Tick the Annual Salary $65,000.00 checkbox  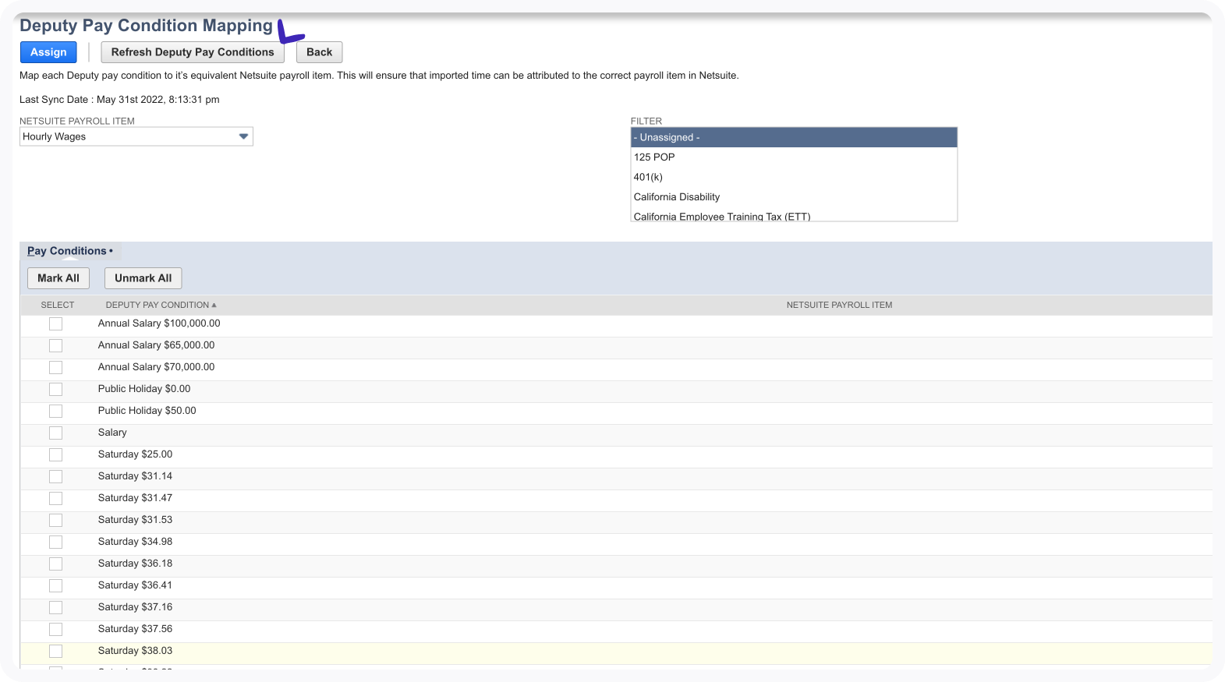pyautogui.click(x=55, y=345)
